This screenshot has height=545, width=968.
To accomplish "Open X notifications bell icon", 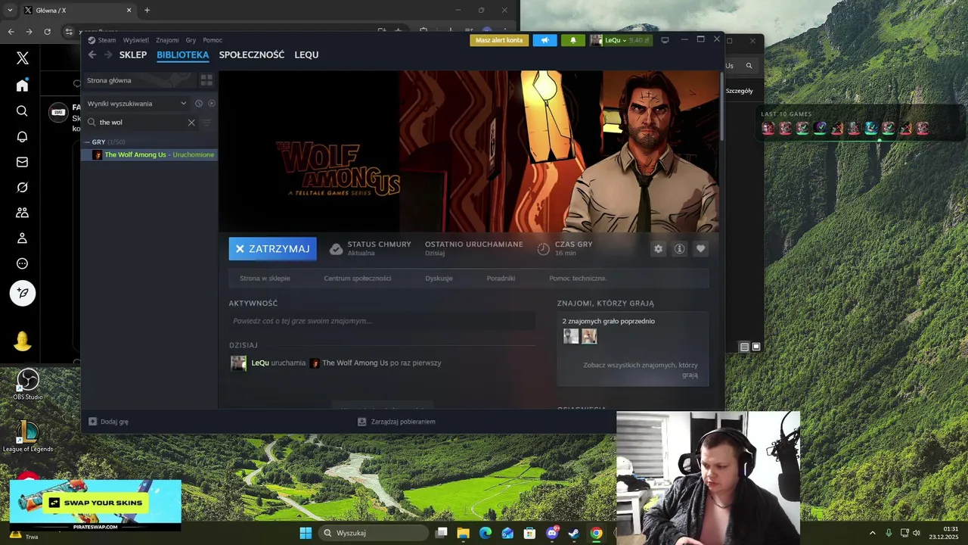I will click(22, 136).
